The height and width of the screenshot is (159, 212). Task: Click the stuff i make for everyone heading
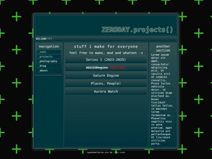[x=106, y=46]
